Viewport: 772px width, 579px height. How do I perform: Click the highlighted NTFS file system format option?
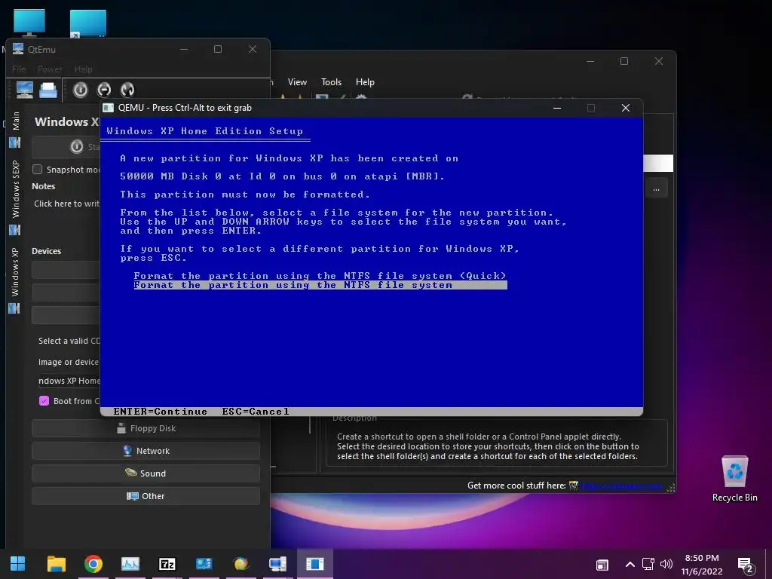click(x=320, y=285)
